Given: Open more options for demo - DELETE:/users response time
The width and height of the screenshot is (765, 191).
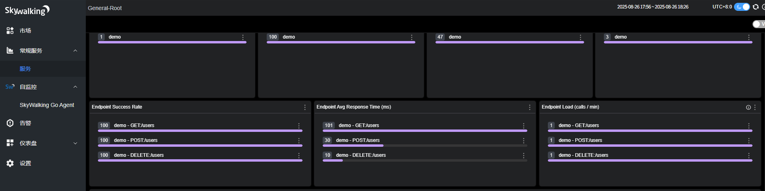Looking at the screenshot, I should (524, 156).
